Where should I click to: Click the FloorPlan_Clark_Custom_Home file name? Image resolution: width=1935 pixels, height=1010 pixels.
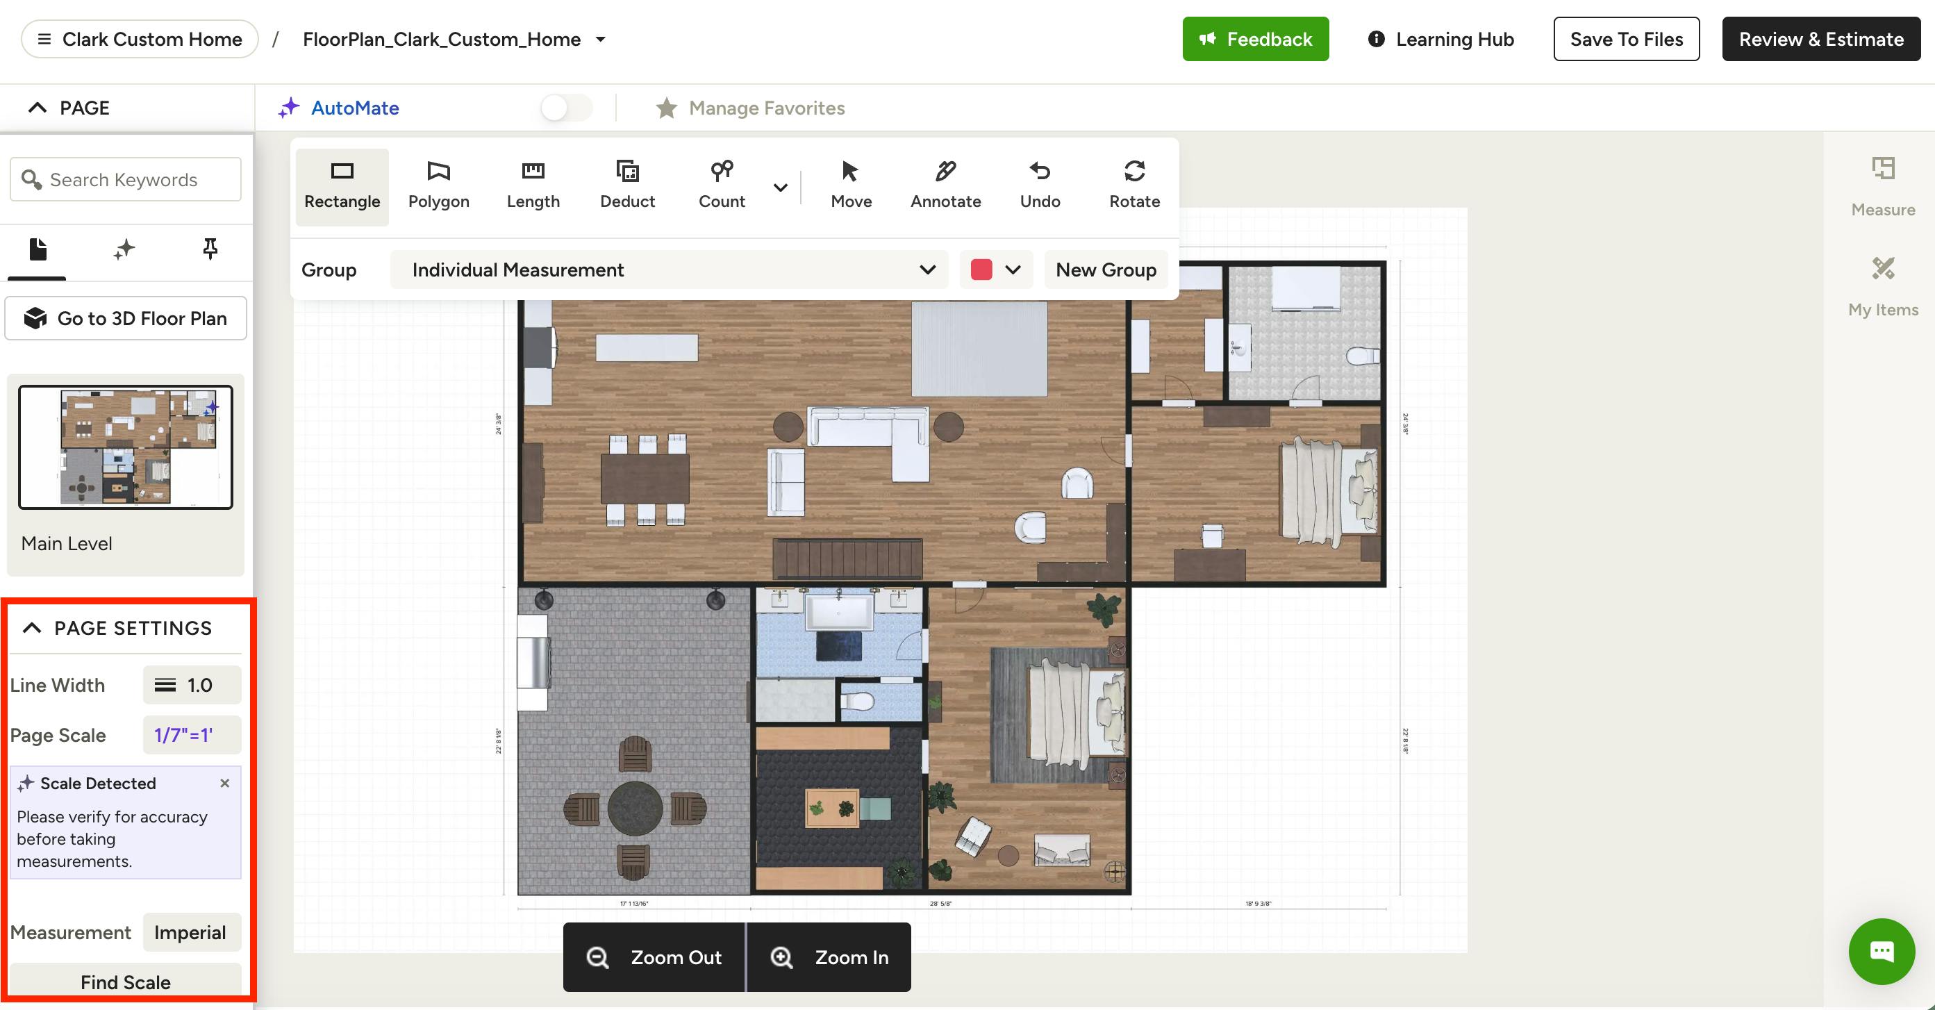[x=442, y=39]
